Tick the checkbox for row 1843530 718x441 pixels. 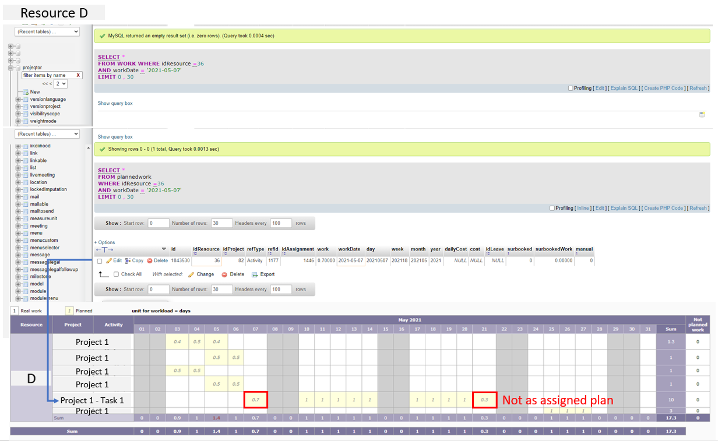click(100, 262)
